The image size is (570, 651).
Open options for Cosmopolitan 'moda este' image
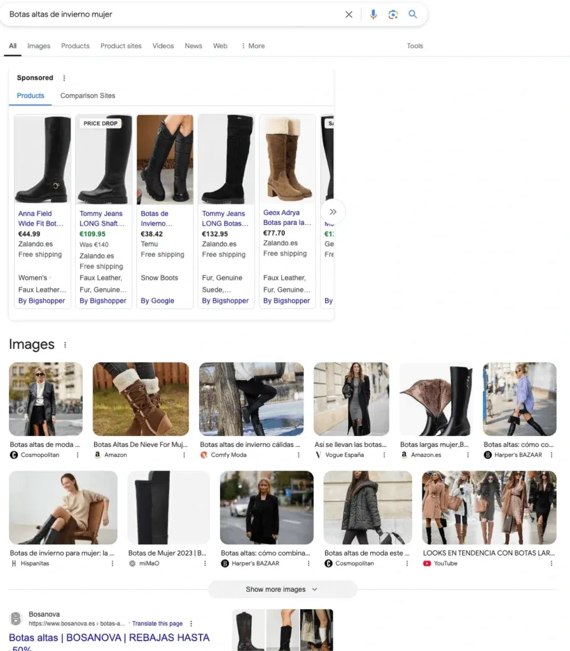pos(407,563)
